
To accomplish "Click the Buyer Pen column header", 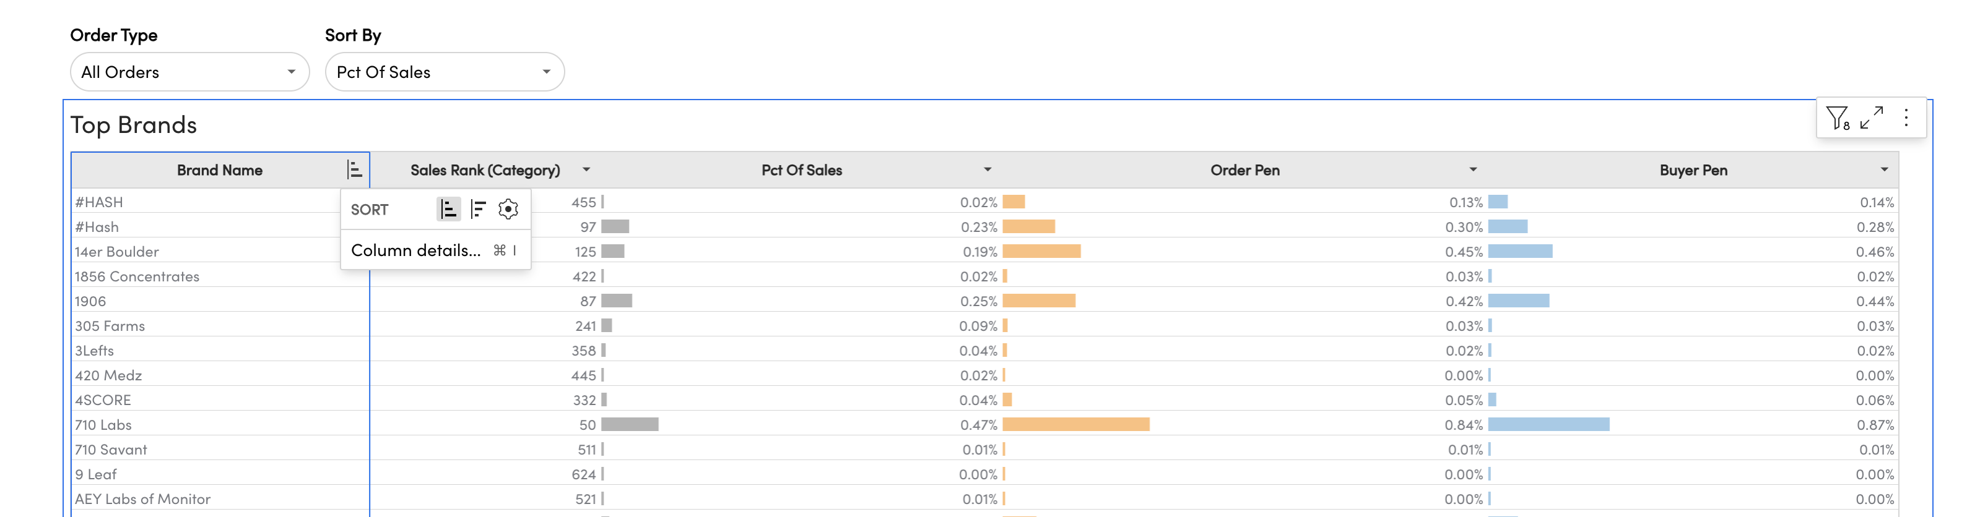I will coord(1693,170).
